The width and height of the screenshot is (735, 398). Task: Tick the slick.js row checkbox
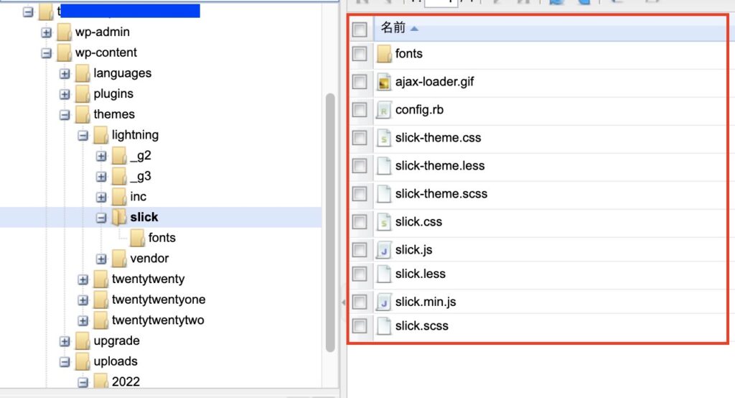[360, 250]
